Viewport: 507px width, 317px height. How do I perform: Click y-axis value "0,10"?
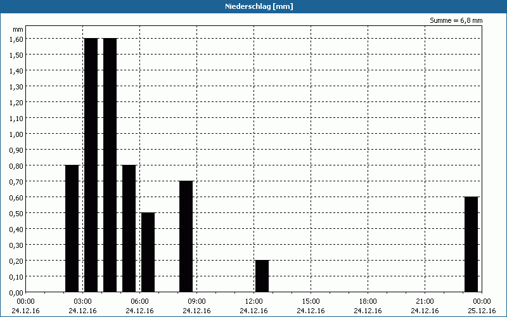click(x=16, y=276)
